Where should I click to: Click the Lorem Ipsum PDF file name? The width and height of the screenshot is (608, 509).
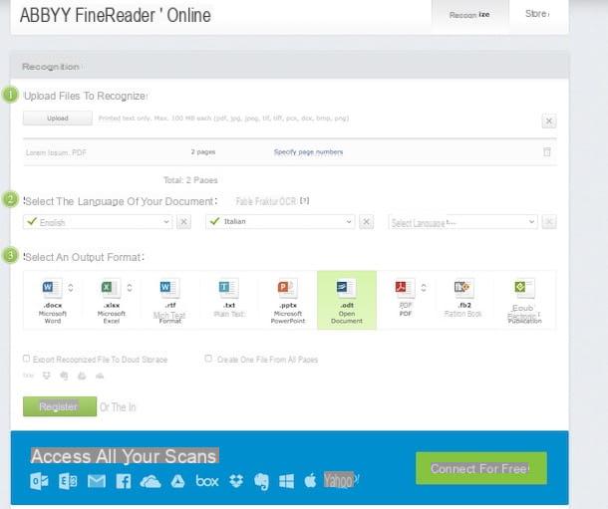pyautogui.click(x=56, y=152)
